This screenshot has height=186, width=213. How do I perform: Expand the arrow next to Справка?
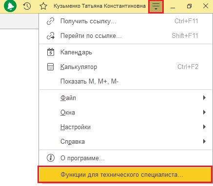(204, 141)
